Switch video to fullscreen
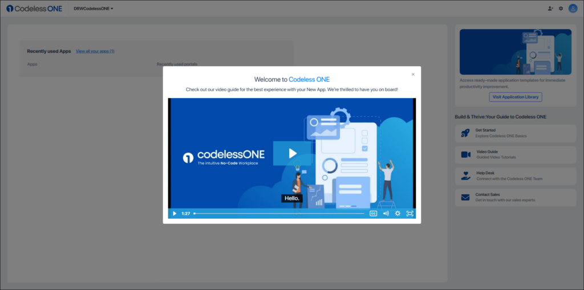This screenshot has height=290, width=584. click(409, 213)
